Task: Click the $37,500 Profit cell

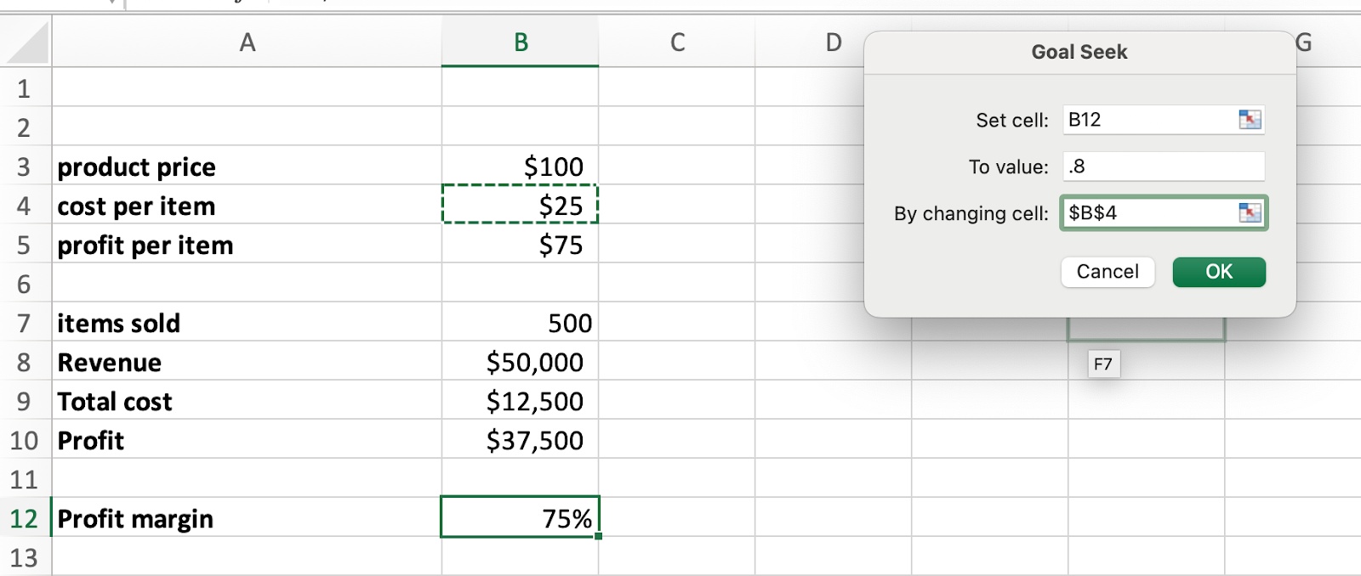Action: 520,440
